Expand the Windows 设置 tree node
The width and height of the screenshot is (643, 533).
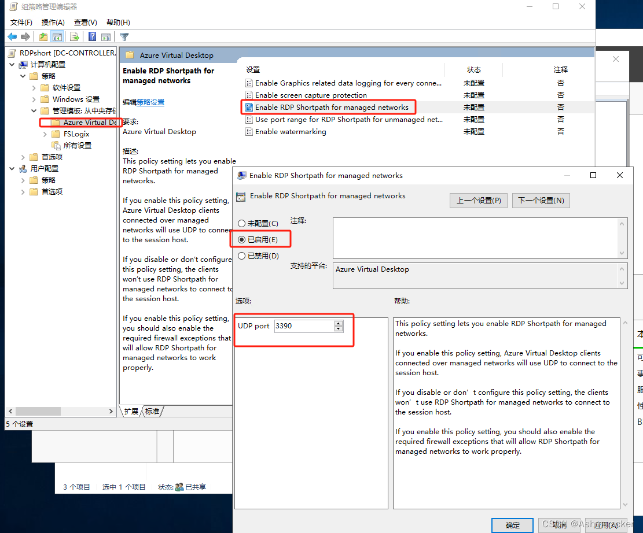(34, 99)
